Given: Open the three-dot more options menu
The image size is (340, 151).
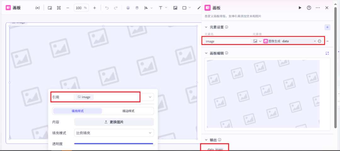Looking at the screenshot, I should [318, 8].
